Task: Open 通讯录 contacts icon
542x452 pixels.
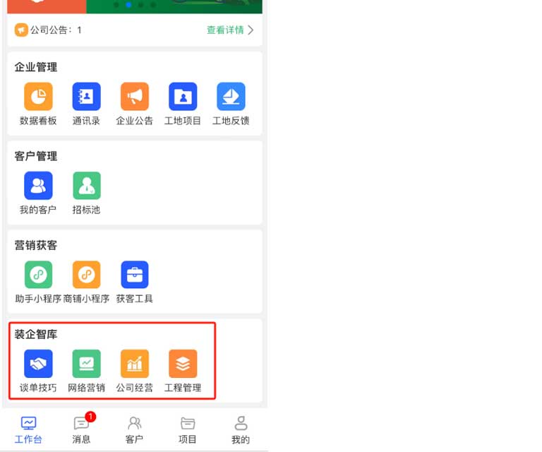Action: pyautogui.click(x=86, y=97)
